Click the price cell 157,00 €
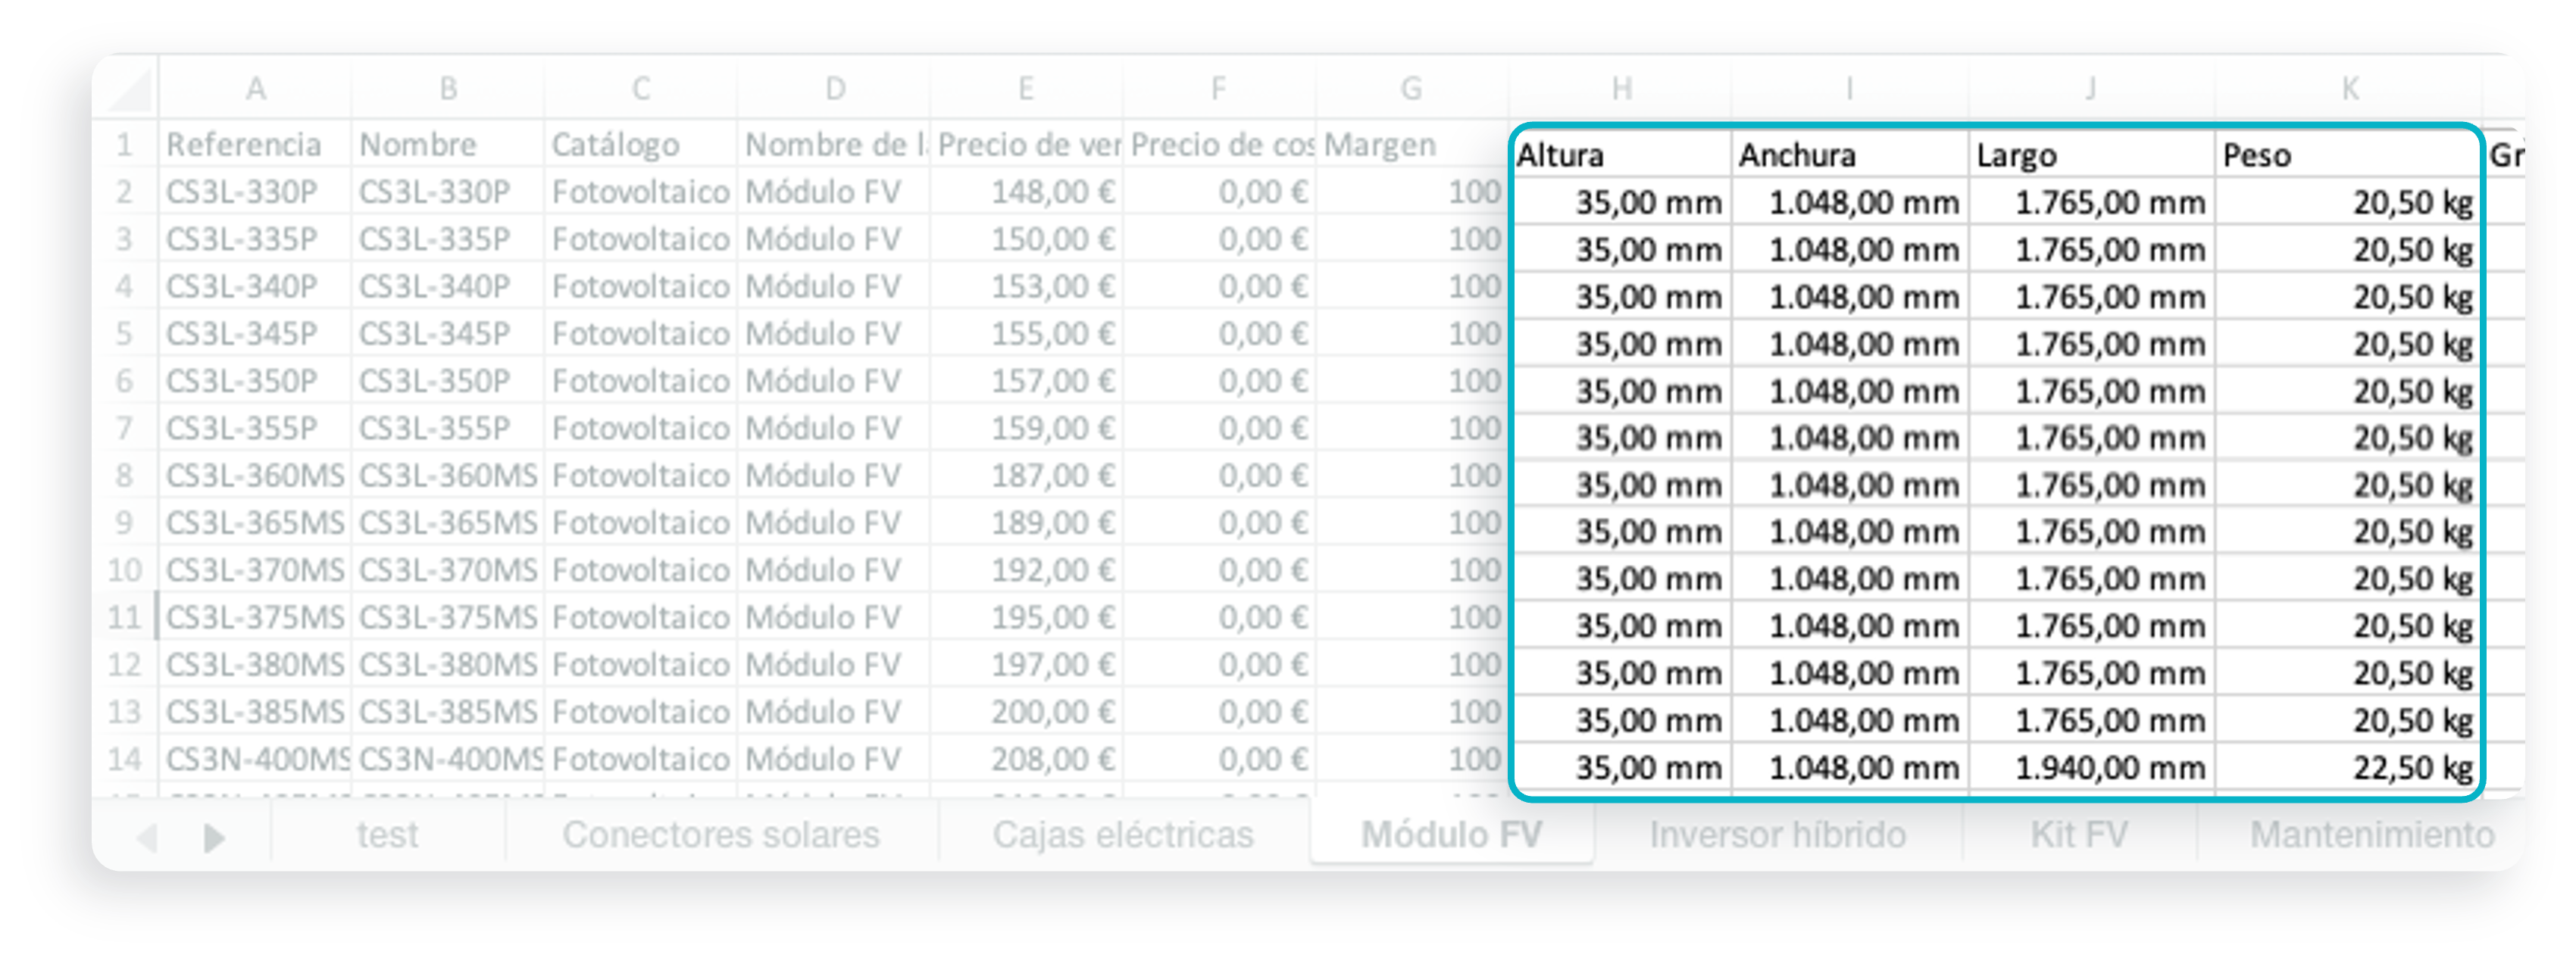This screenshot has height=961, width=2576. pos(1026,381)
